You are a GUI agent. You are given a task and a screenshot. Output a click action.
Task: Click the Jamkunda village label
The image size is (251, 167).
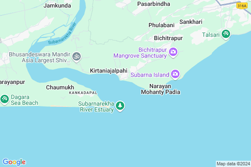coord(57,6)
